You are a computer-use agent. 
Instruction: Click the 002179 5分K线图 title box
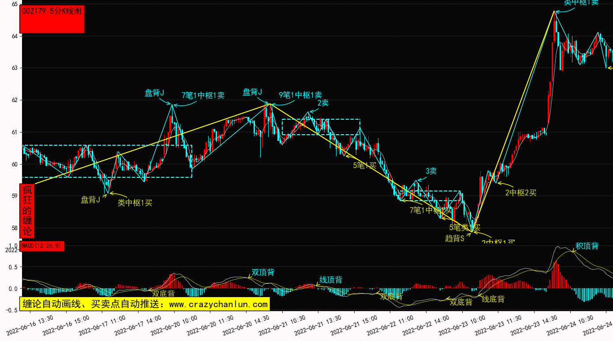coord(52,19)
